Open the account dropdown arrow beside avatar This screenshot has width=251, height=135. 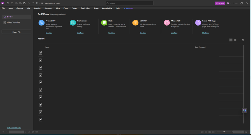pos(231,3)
